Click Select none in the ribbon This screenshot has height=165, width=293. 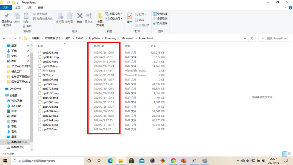pos(160,18)
